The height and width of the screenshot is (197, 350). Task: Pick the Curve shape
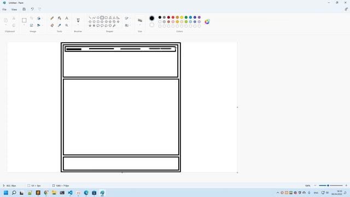[94, 18]
